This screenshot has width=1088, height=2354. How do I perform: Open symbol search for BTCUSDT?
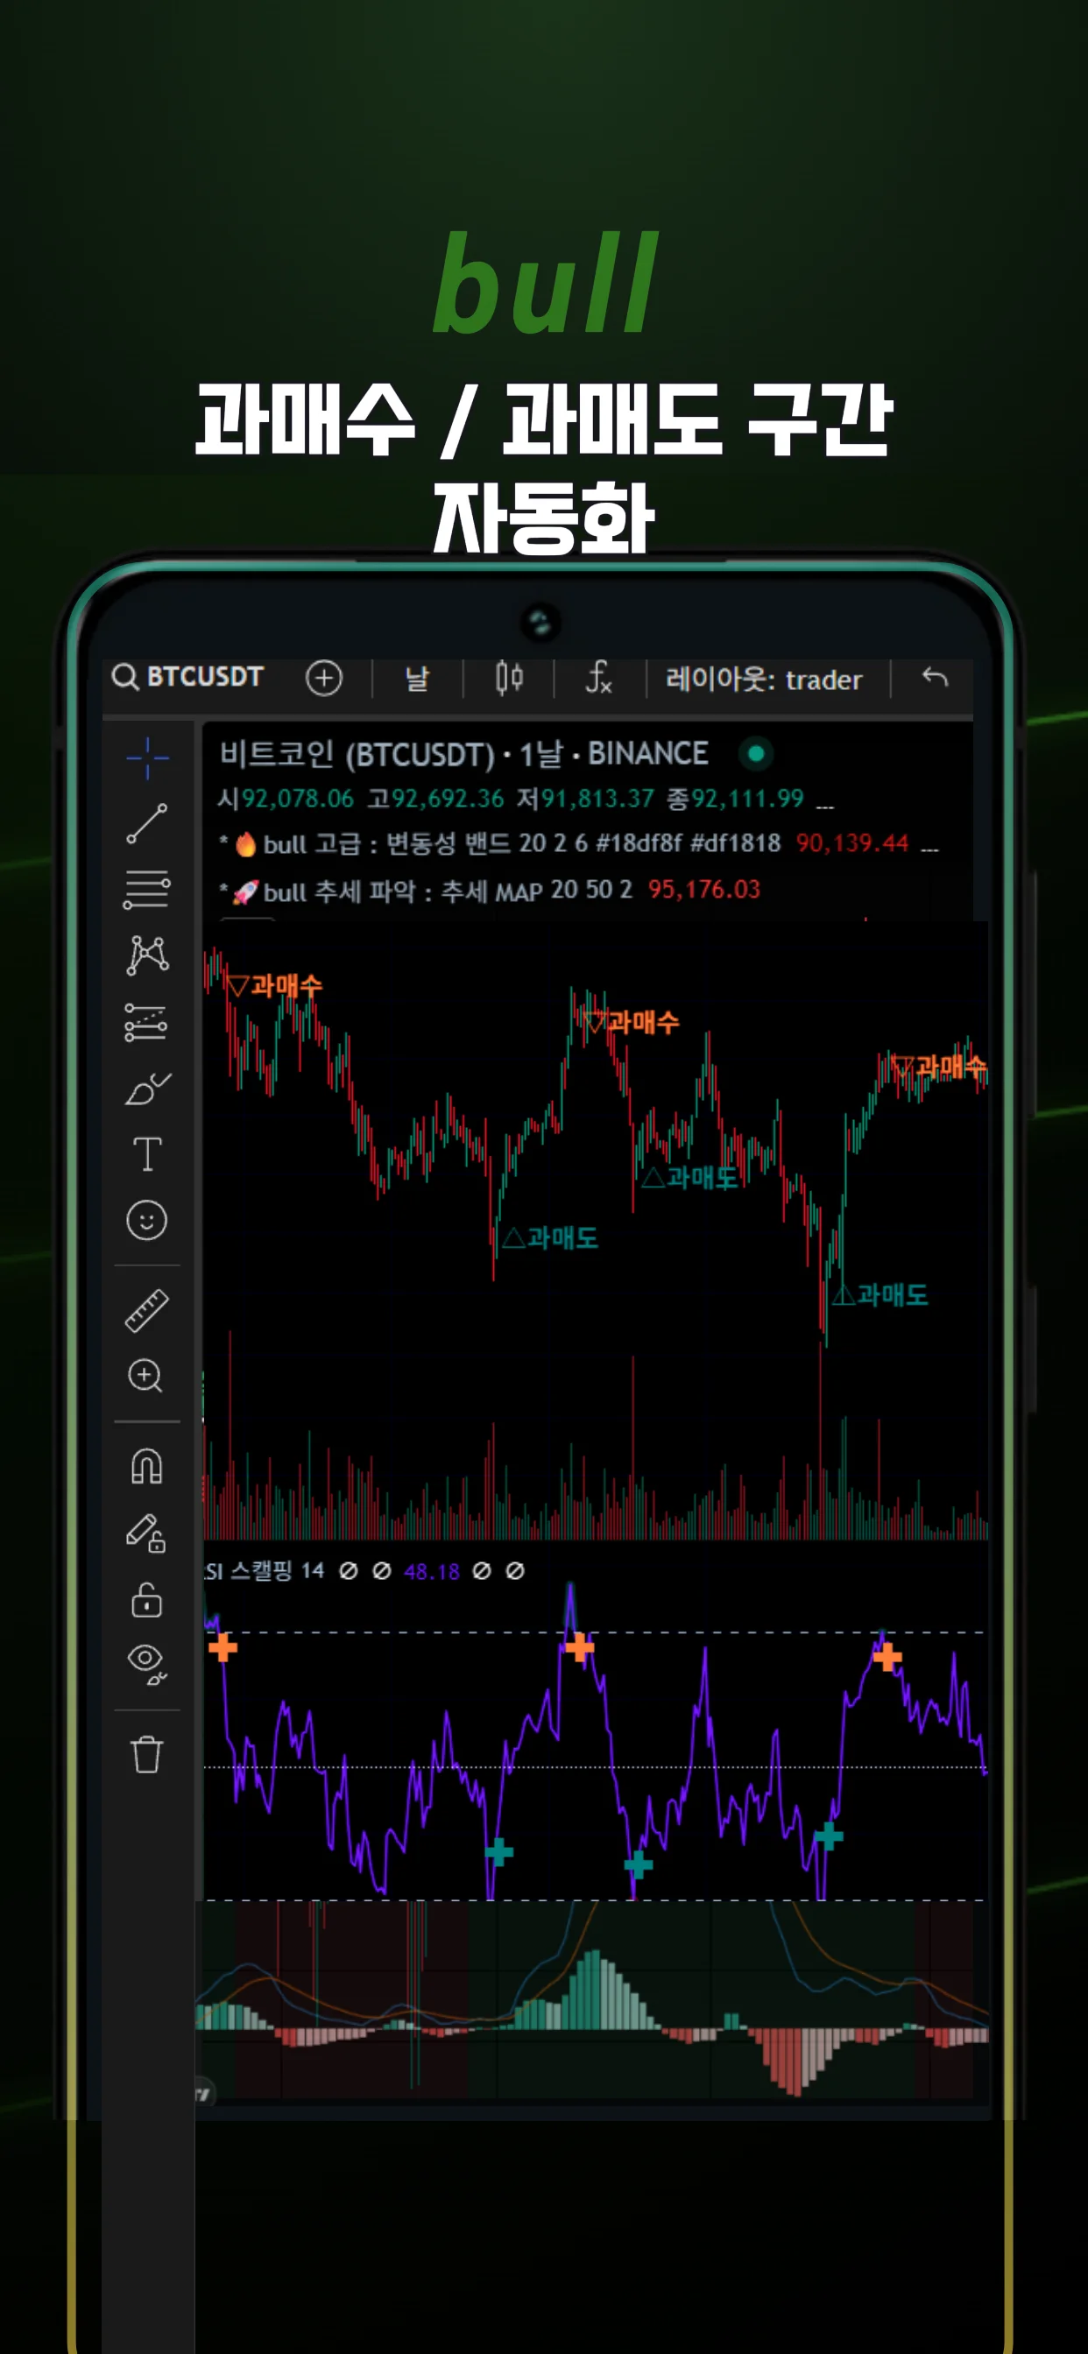[x=188, y=677]
